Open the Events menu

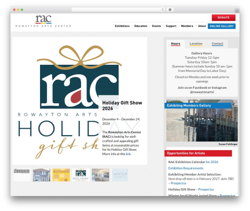click(x=156, y=26)
